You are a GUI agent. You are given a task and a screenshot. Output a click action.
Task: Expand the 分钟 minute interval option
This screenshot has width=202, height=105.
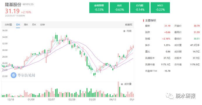point(42,24)
